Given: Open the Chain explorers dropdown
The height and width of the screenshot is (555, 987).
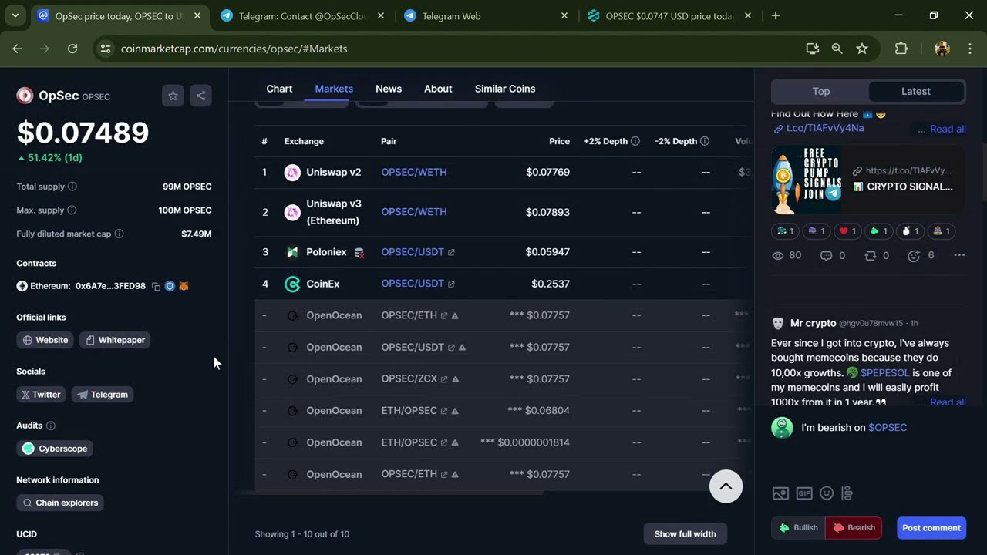Looking at the screenshot, I should (x=60, y=503).
